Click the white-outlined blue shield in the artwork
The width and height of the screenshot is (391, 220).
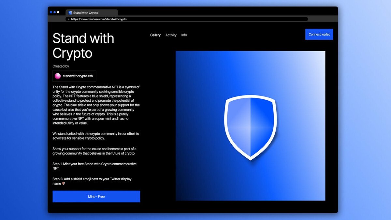point(250,127)
